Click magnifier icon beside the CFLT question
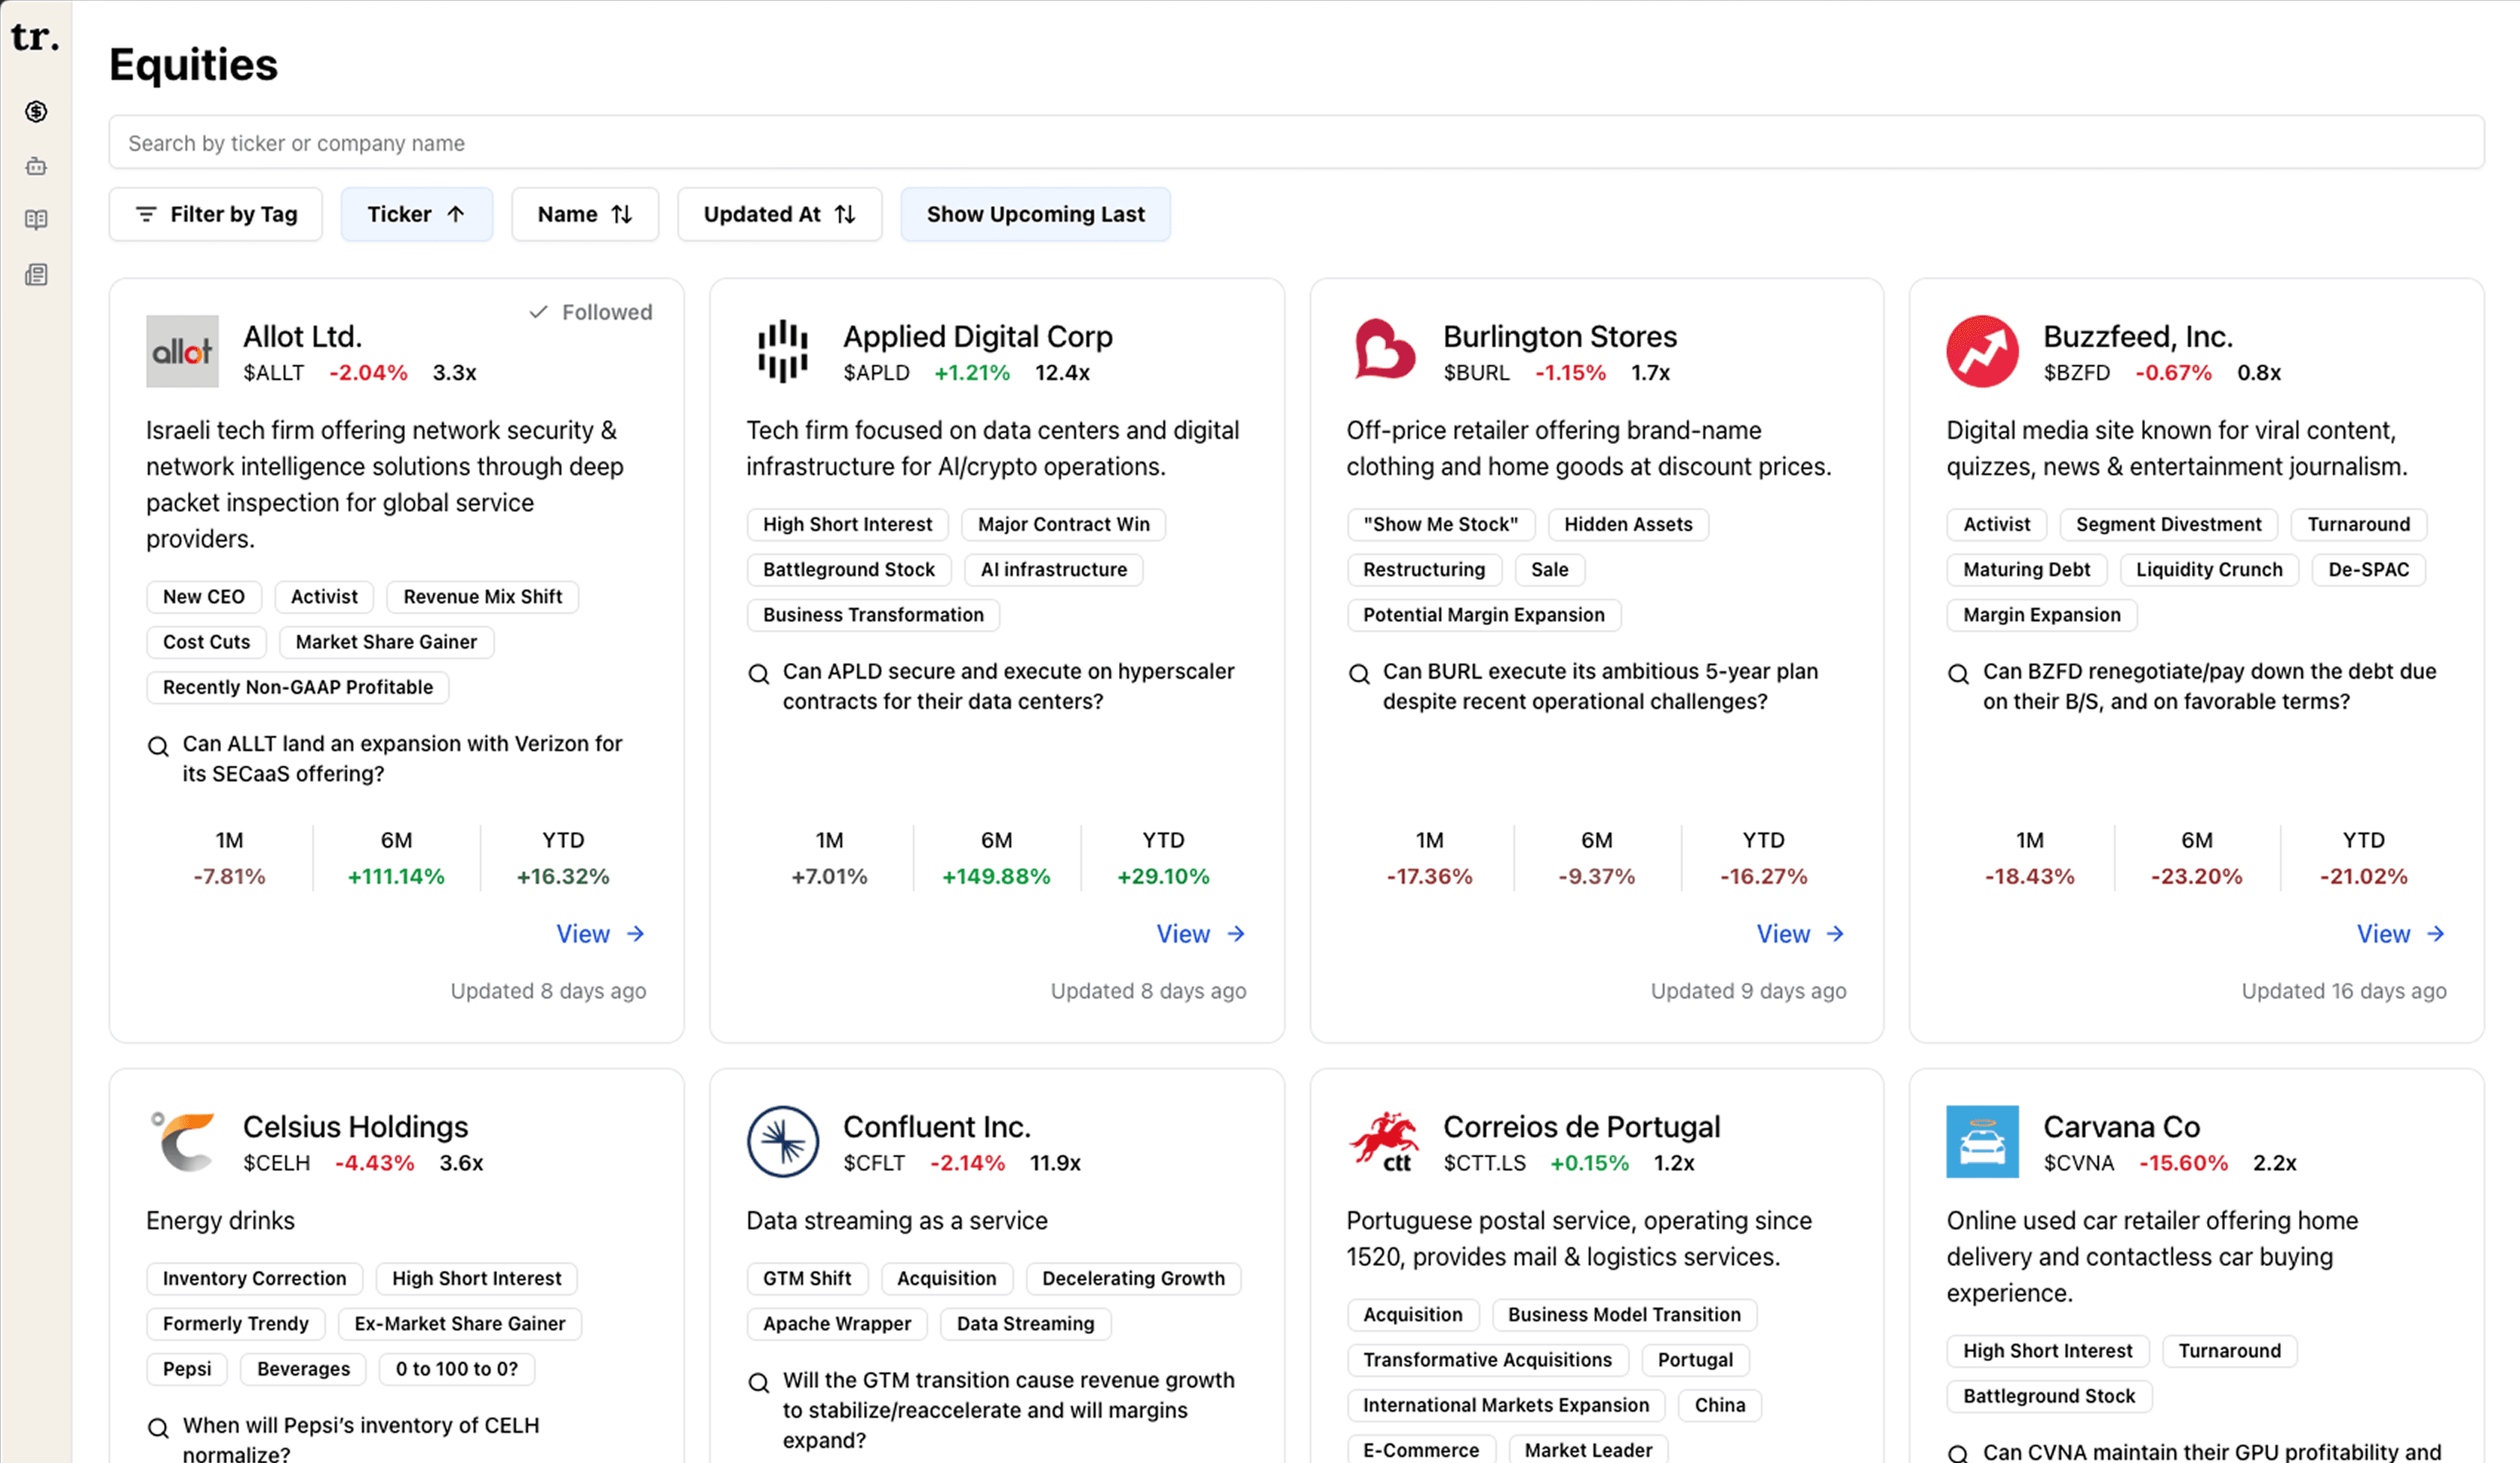The image size is (2520, 1463). coord(759,1383)
